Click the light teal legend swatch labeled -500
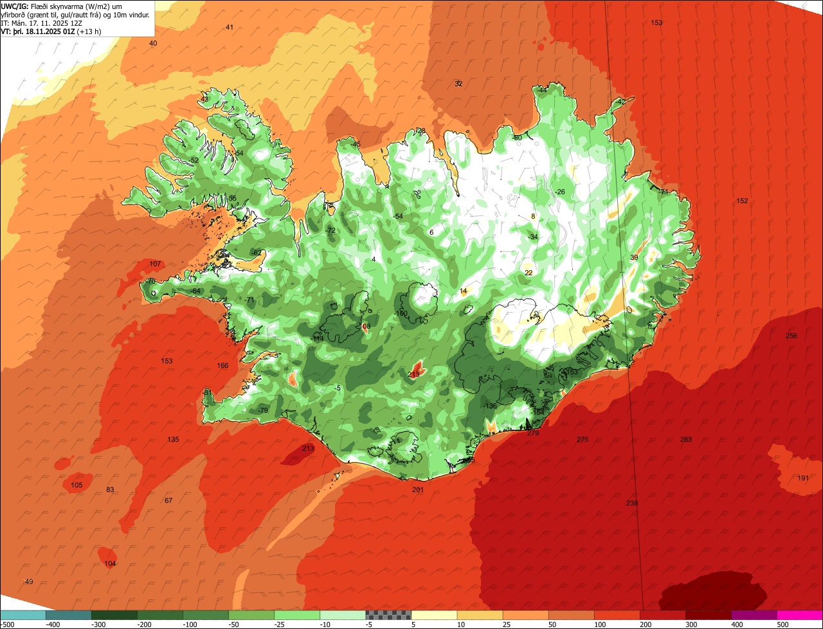The height and width of the screenshot is (629, 823). click(x=23, y=615)
